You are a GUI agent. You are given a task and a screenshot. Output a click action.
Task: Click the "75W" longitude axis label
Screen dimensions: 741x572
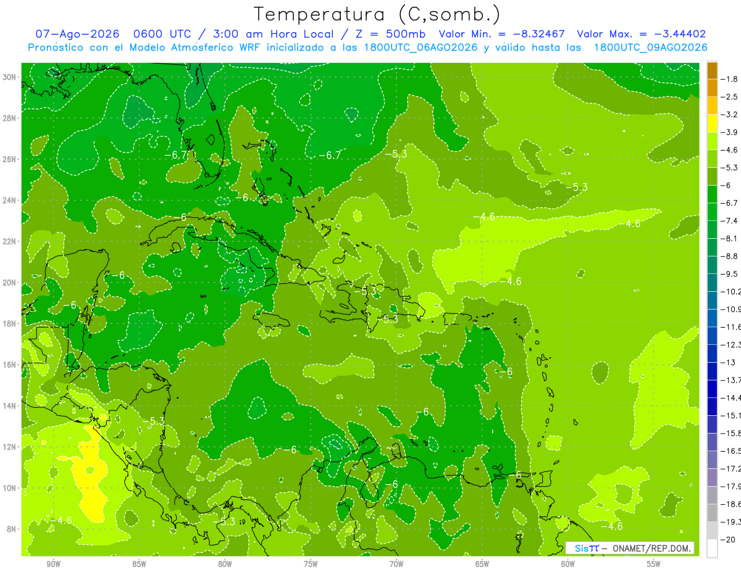coord(311,564)
